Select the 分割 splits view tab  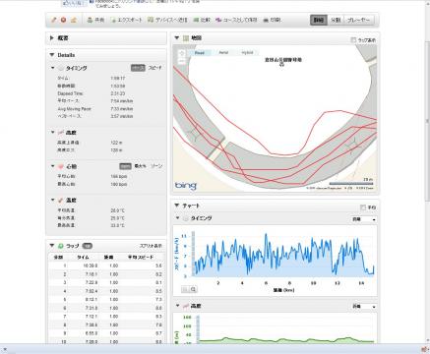336,20
